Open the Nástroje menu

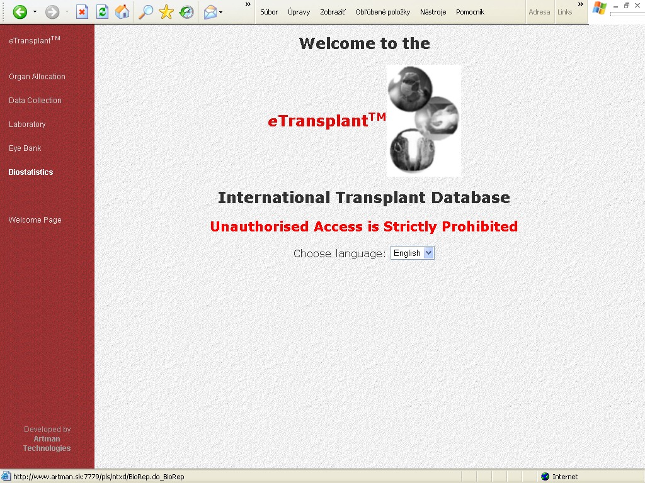(x=433, y=12)
